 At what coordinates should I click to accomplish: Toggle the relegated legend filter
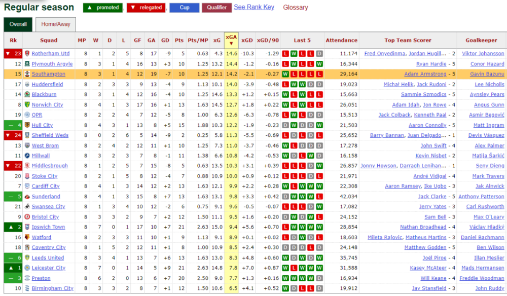146,8
